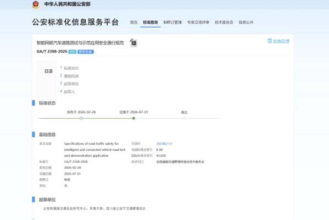Viewport: 329px width, 220px height.
Task: Click the 废止 label above the timeline
Action: (x=184, y=112)
